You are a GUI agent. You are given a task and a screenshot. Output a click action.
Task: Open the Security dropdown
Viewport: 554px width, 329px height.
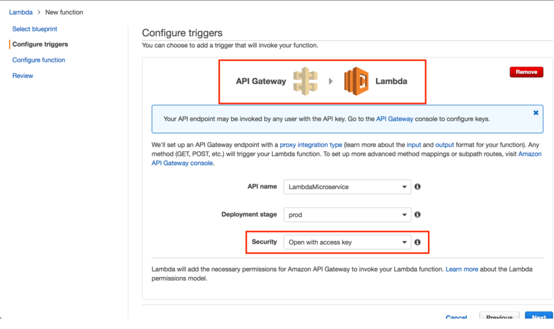tap(348, 242)
